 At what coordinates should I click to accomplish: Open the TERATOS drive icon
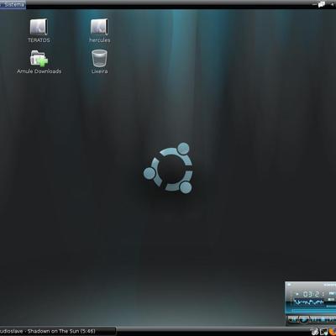point(39,30)
